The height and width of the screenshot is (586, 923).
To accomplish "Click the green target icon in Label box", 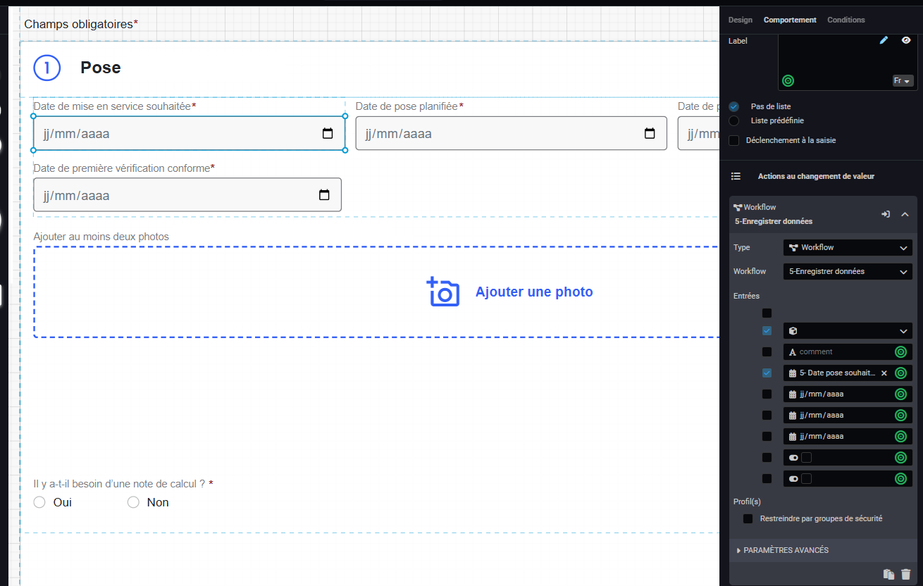I will (788, 80).
